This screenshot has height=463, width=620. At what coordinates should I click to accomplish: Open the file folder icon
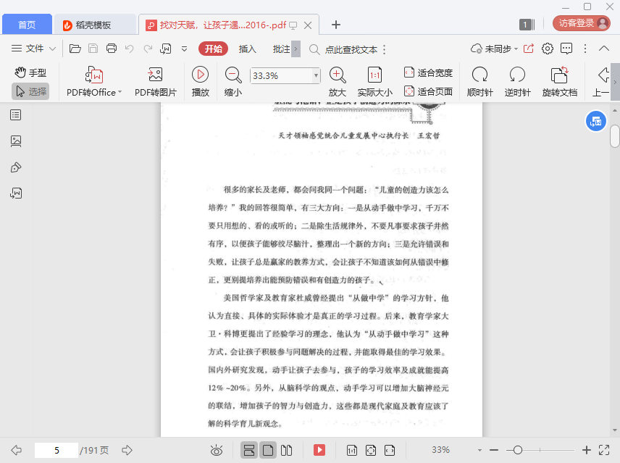[x=75, y=49]
